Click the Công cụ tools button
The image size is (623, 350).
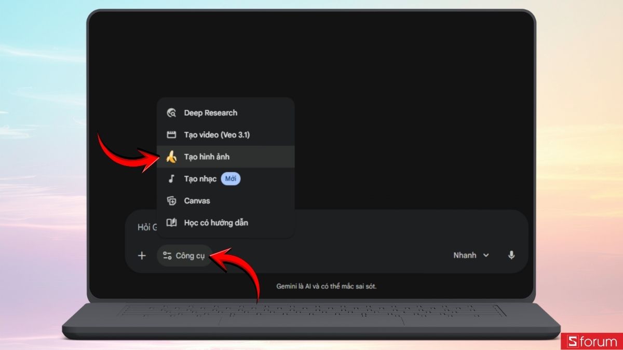(x=184, y=256)
